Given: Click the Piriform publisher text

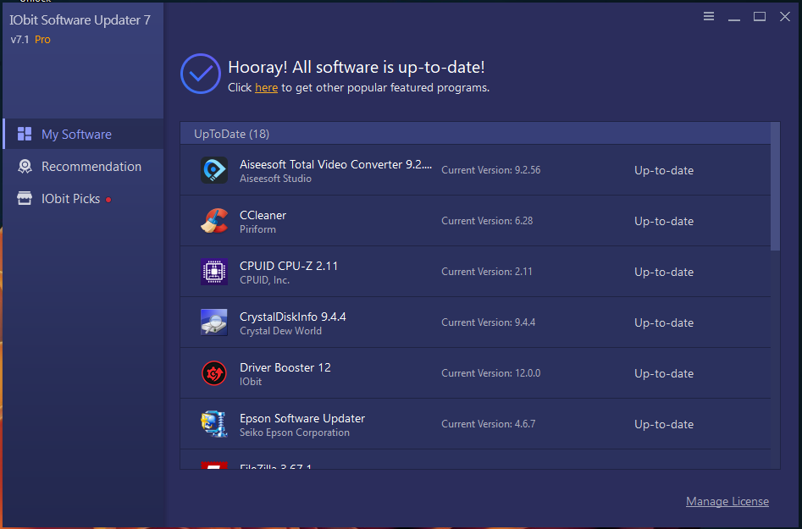Looking at the screenshot, I should (257, 229).
